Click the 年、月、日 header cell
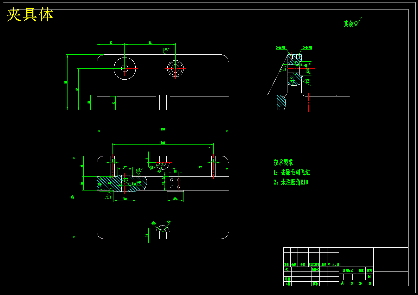The height and width of the screenshot is (295, 418). (x=334, y=265)
